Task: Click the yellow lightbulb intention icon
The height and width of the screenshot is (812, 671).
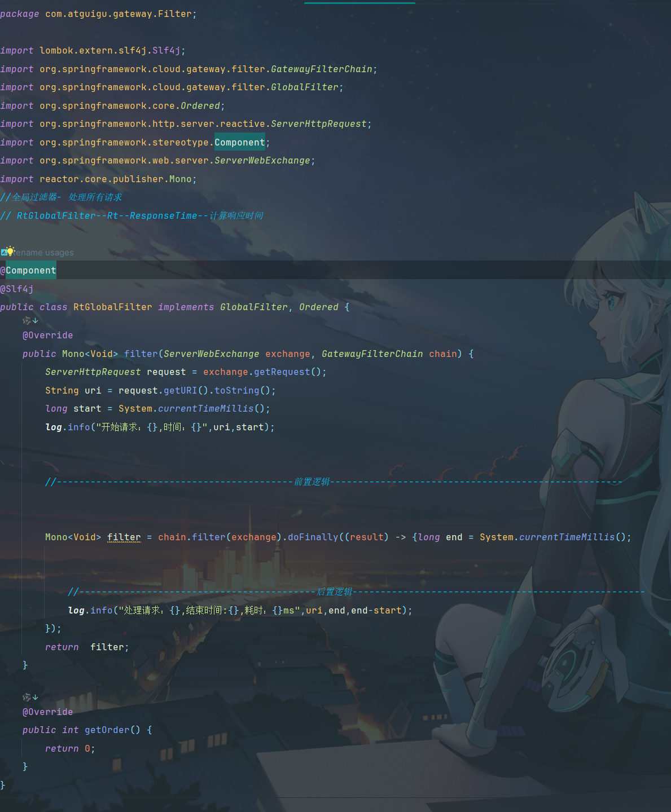Action: (x=10, y=251)
